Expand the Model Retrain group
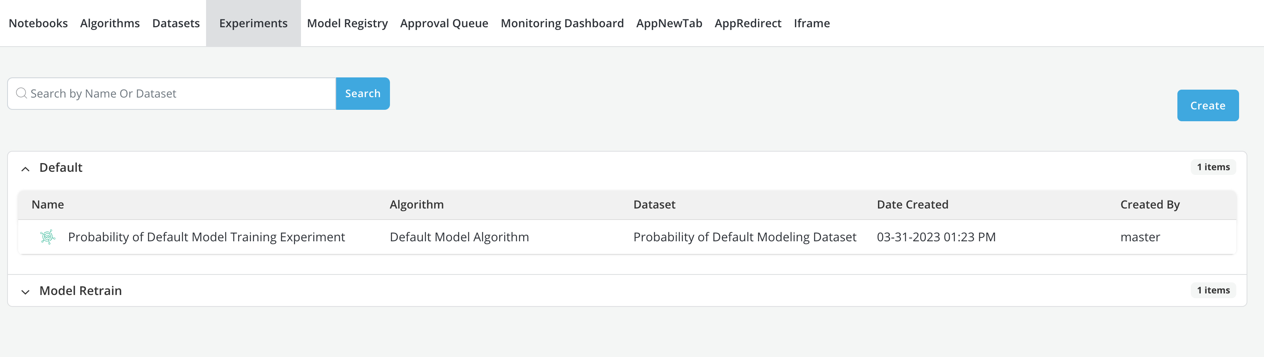Screen dimensions: 1264x357 point(26,291)
